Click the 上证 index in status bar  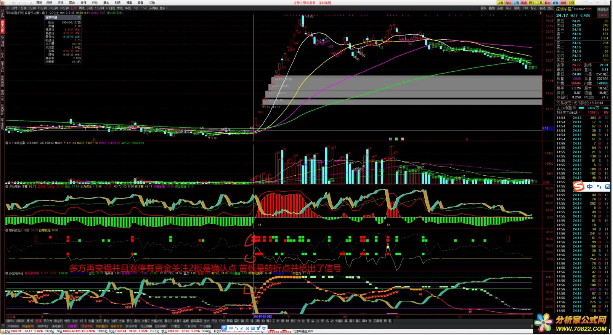(x=7, y=331)
